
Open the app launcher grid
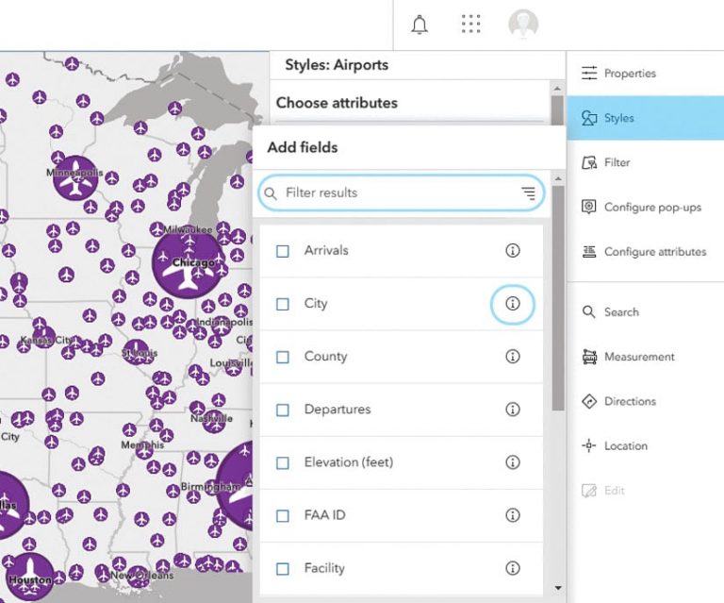pyautogui.click(x=471, y=24)
